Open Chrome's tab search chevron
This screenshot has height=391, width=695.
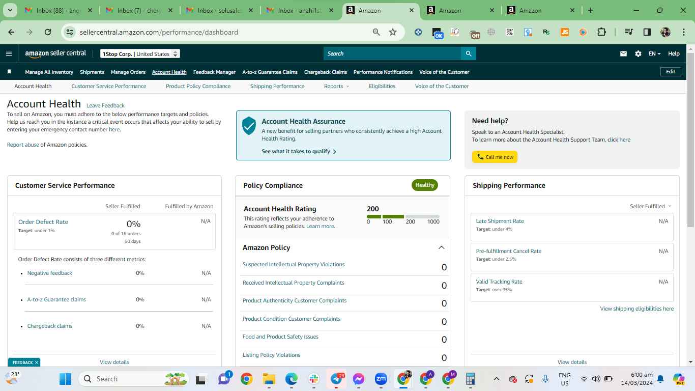11,10
